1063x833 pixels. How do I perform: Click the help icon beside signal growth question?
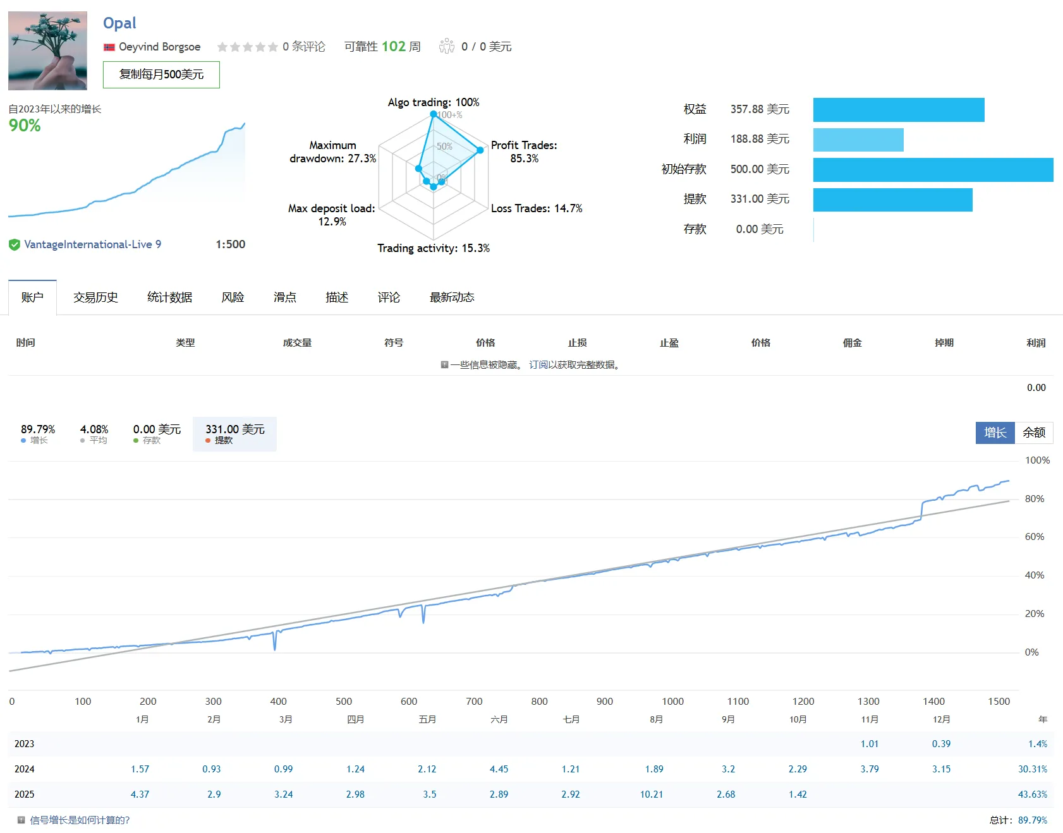[x=21, y=820]
